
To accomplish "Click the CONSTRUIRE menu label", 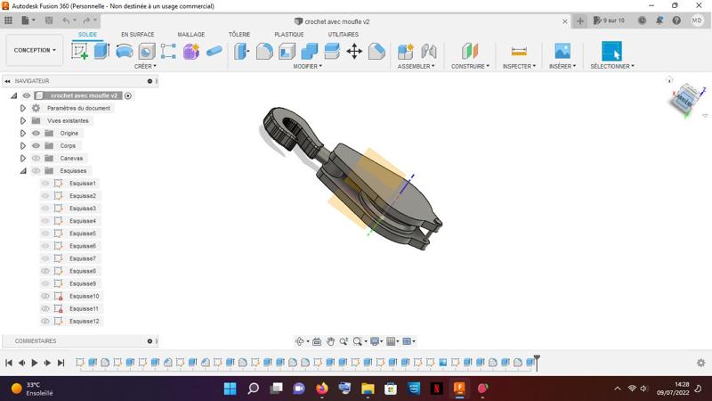I will coord(469,66).
